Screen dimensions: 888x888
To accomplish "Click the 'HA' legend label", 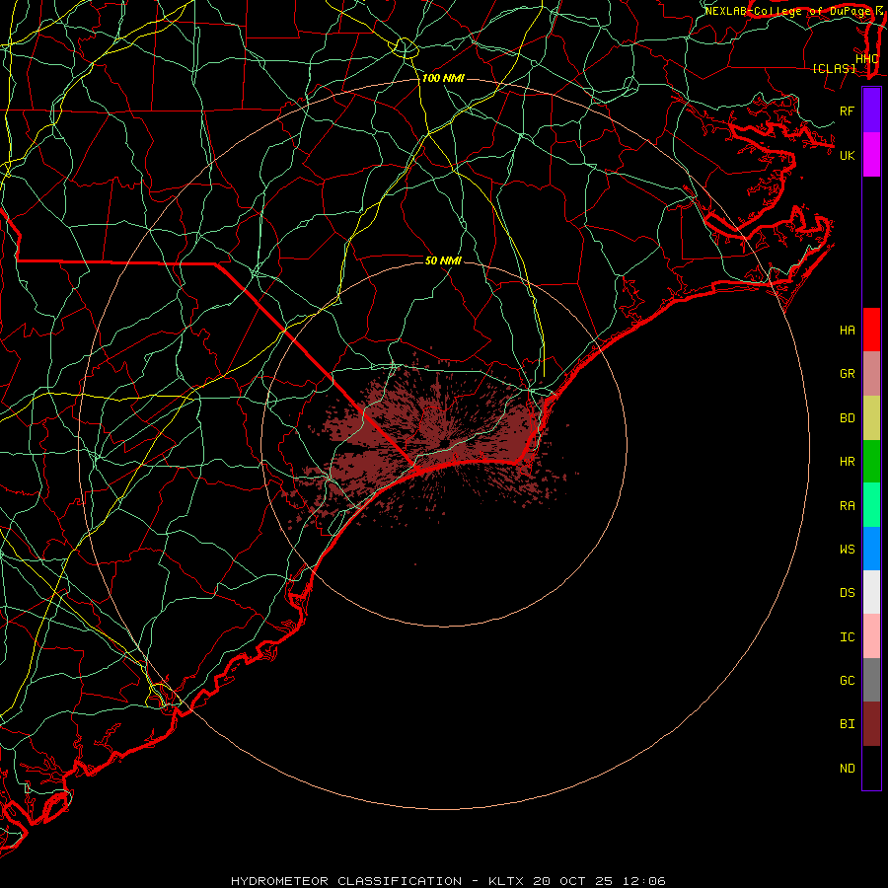I will tap(847, 331).
